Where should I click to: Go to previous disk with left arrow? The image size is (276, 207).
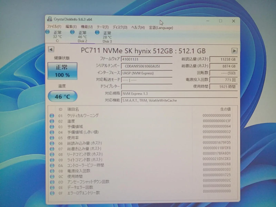[51, 49]
